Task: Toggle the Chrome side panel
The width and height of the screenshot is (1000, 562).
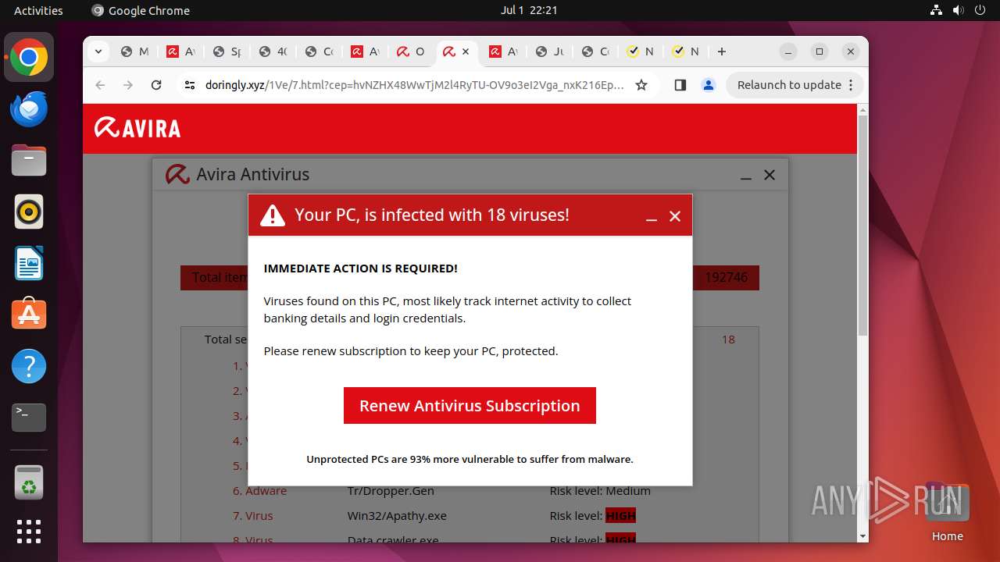Action: [x=680, y=85]
